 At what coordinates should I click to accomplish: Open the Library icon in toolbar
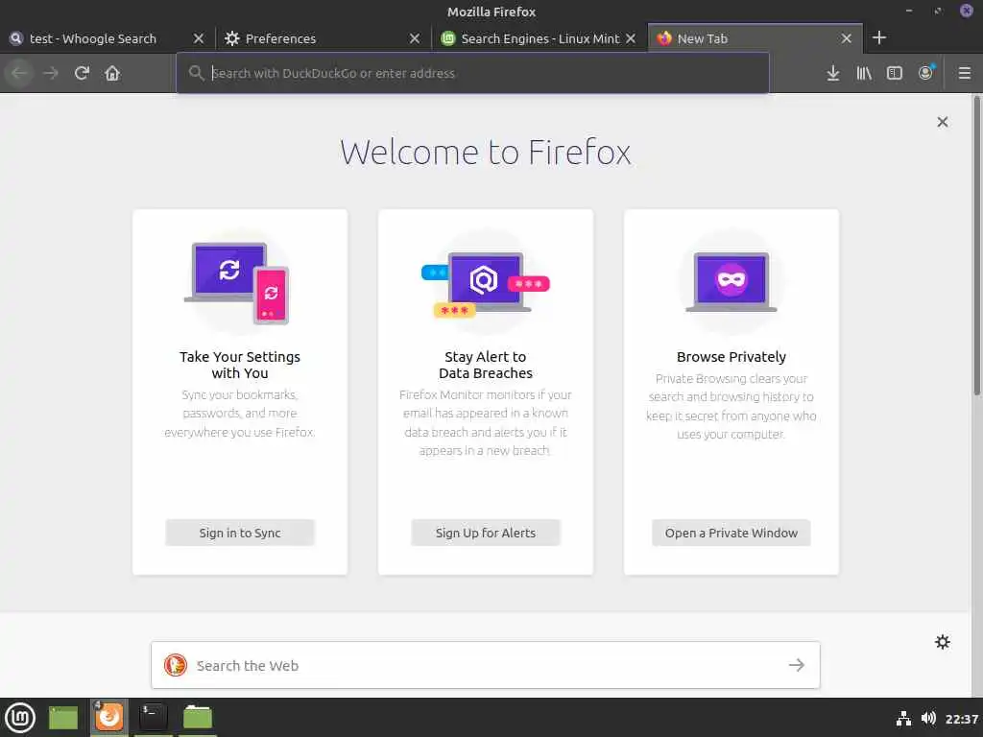tap(864, 73)
